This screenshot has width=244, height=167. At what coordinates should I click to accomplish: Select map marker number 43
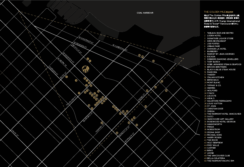[146, 107]
